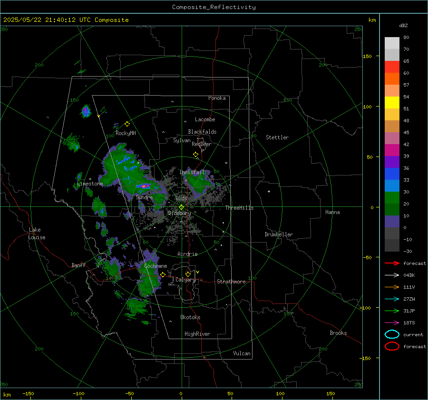Image resolution: width=428 pixels, height=400 pixels.
Task: Click the Vulcan label
Action: point(242,353)
